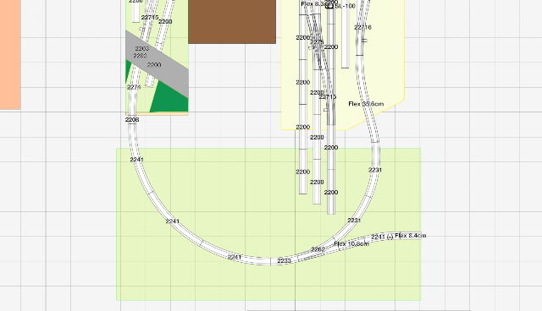Click the Flex 10.8cm track label

pyautogui.click(x=351, y=243)
